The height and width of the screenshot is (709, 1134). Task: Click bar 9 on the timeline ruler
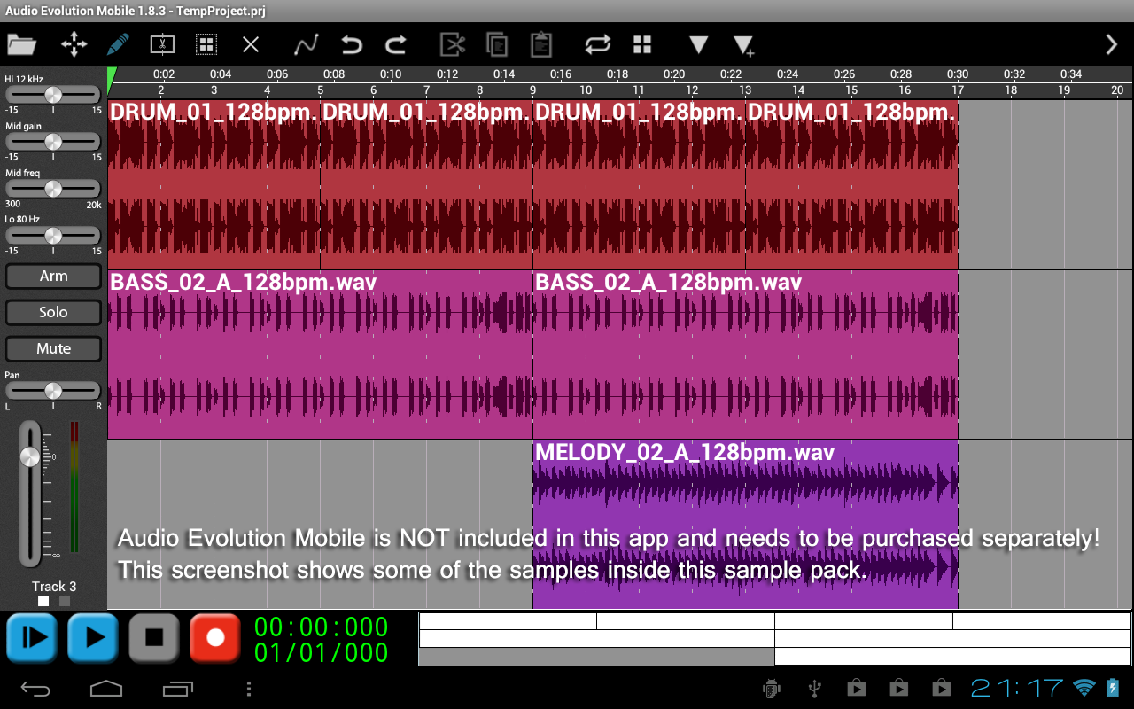point(532,90)
